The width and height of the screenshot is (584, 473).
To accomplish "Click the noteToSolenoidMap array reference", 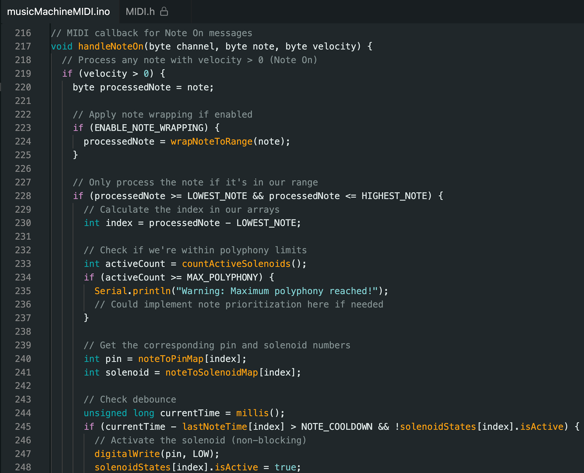I will [211, 373].
